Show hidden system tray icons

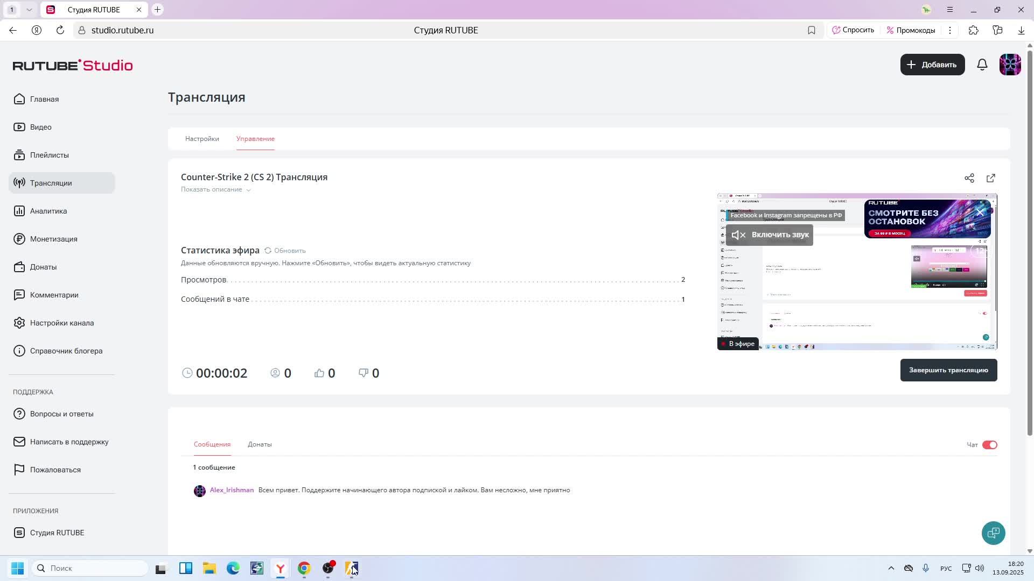click(891, 568)
